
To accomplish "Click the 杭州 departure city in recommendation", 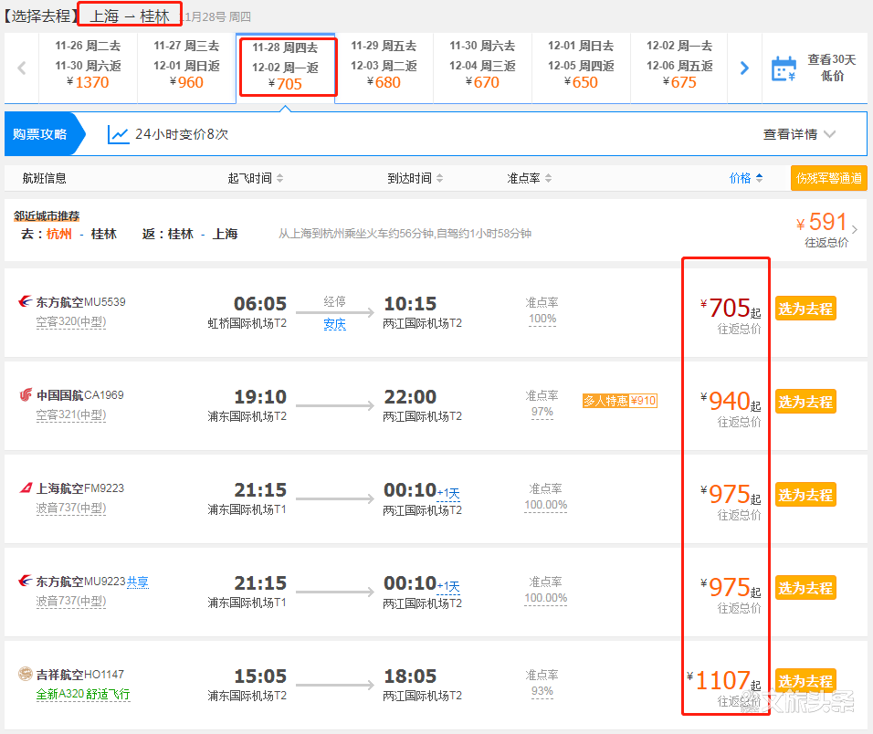I will (x=59, y=234).
